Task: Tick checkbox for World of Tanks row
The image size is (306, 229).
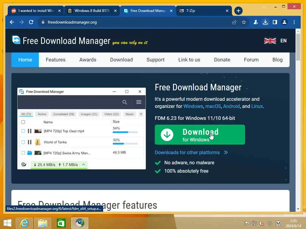Action: (23, 142)
